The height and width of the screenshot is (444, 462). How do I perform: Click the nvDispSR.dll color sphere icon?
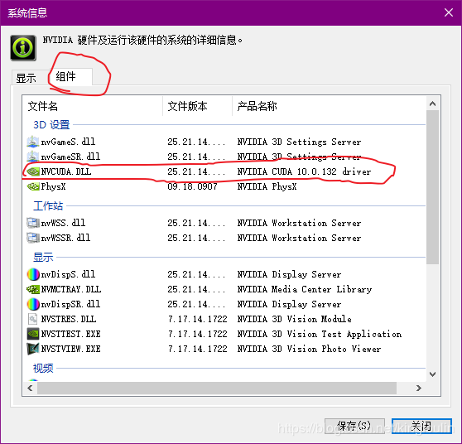33,304
